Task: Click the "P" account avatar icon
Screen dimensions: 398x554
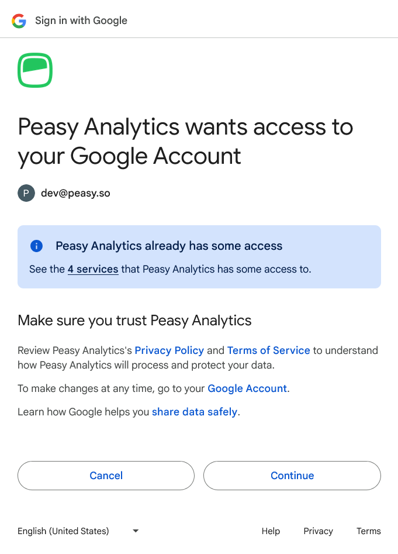Action: click(26, 193)
